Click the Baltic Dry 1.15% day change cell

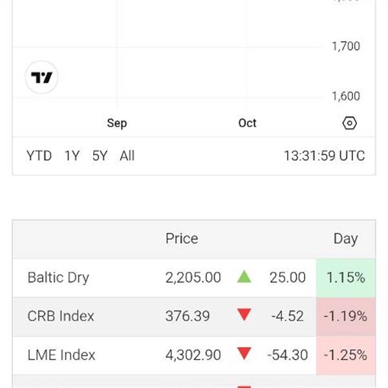point(345,278)
